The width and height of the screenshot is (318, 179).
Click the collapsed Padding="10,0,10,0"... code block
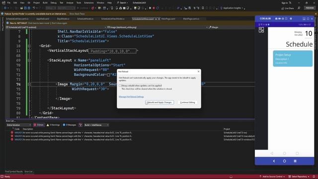coord(113,51)
